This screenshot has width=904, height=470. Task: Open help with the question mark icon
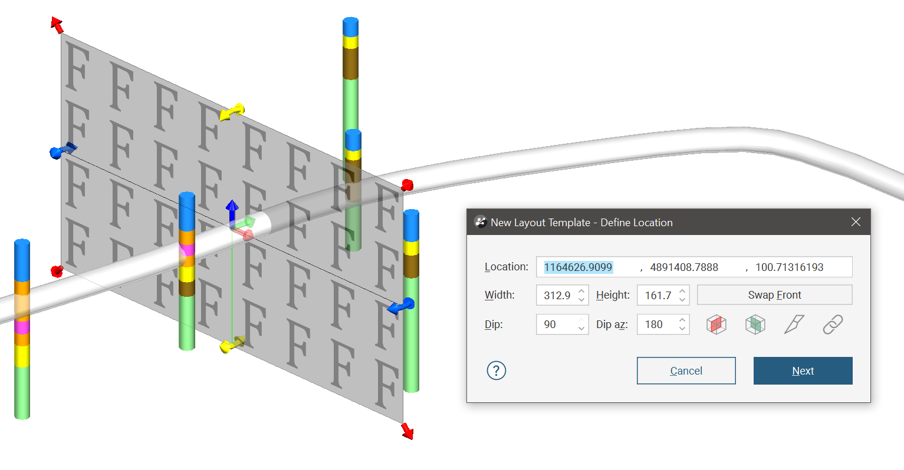click(x=497, y=370)
